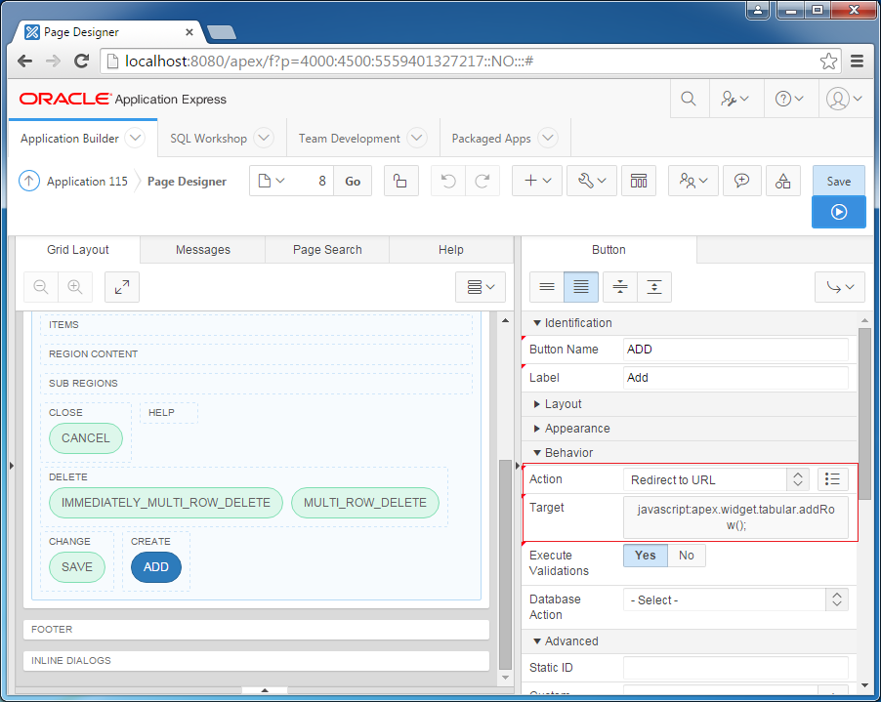Click the page lock icon
Viewport: 881px width, 702px height.
400,181
